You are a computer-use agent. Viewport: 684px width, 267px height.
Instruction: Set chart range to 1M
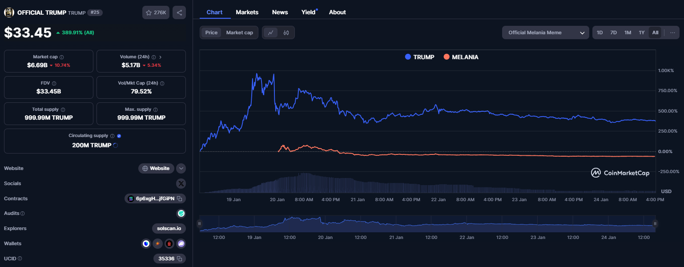(628, 32)
